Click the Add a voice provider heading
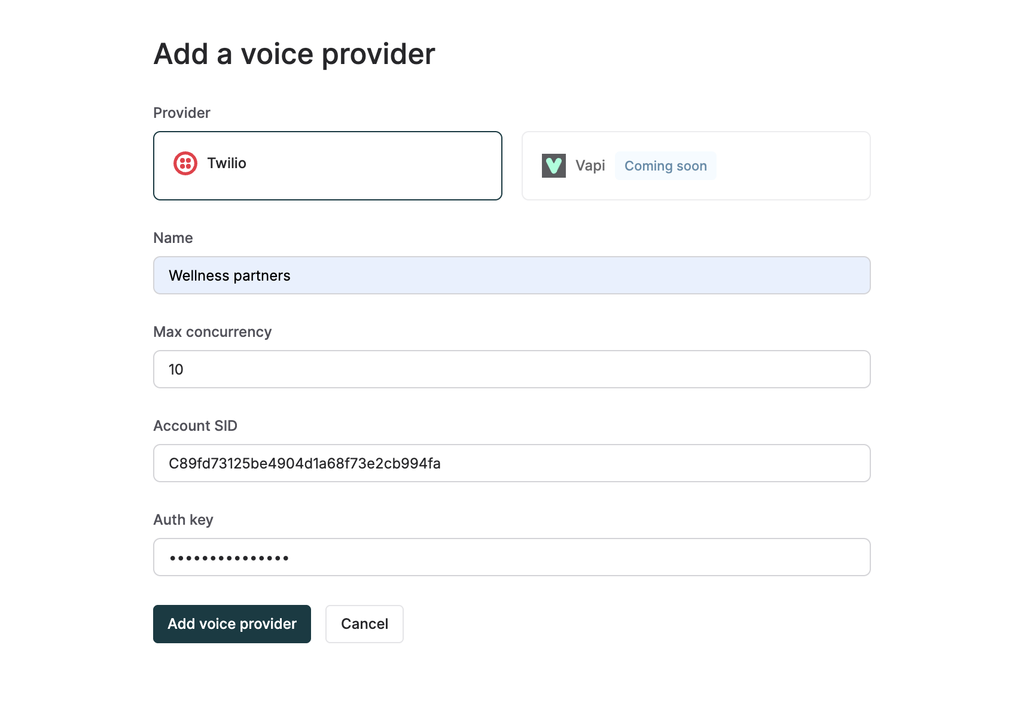The height and width of the screenshot is (724, 1036). [x=294, y=53]
